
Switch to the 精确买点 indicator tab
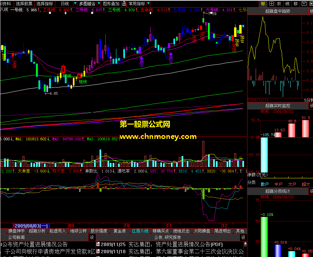tap(161, 231)
